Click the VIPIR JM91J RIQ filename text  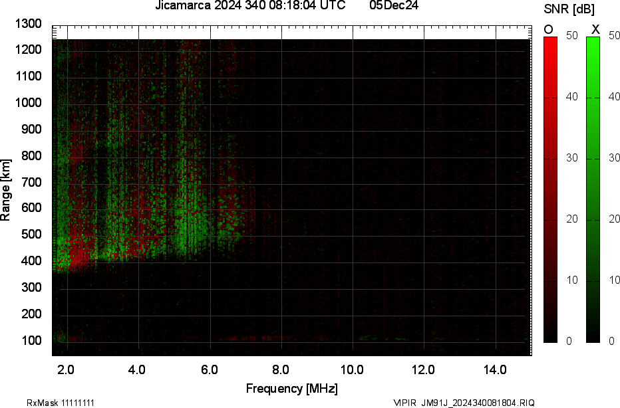463,403
